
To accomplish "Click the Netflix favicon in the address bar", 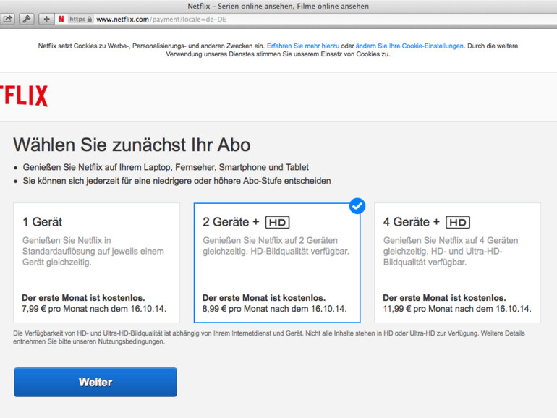I will click(x=61, y=20).
